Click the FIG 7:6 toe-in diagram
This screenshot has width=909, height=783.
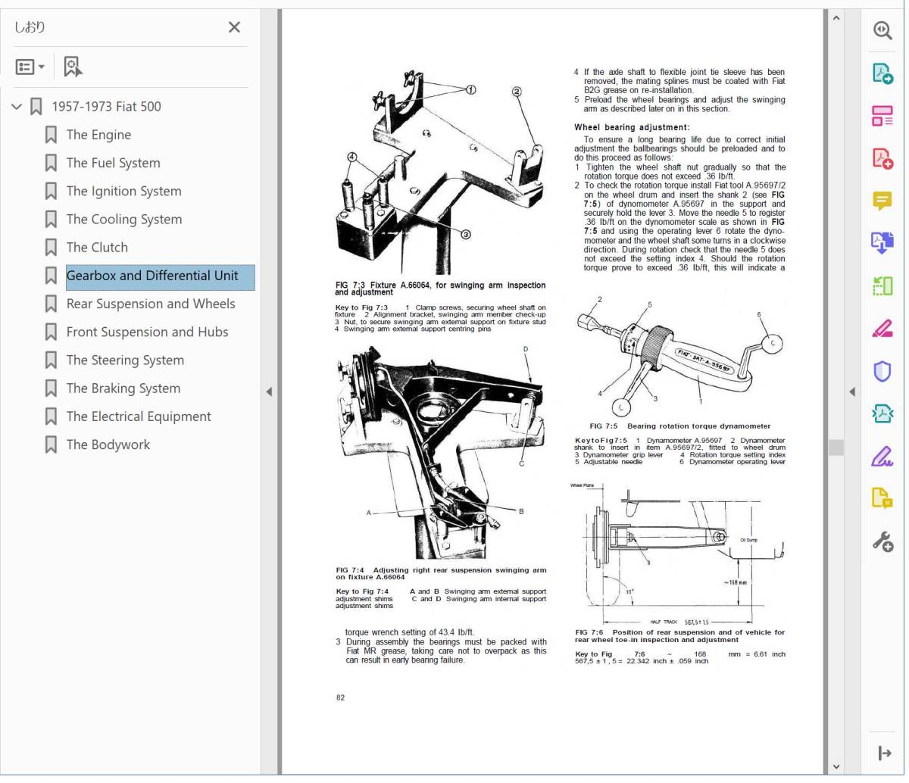click(x=679, y=553)
